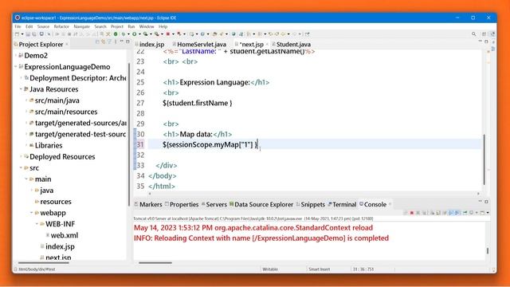Terminate the server with the red console button

[412, 213]
